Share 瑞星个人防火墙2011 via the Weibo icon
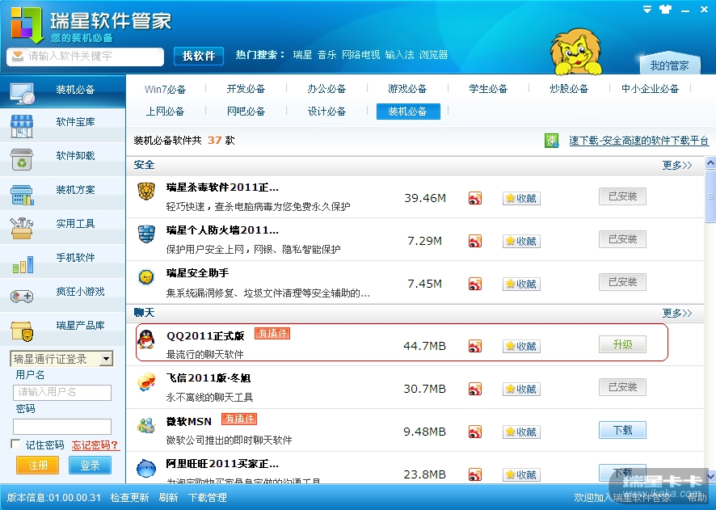 (475, 241)
